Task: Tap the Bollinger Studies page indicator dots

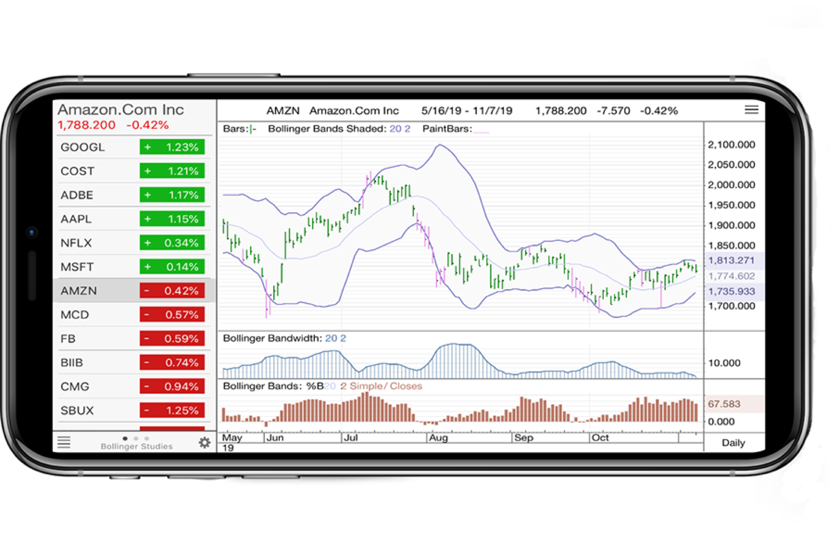Action: [x=136, y=439]
